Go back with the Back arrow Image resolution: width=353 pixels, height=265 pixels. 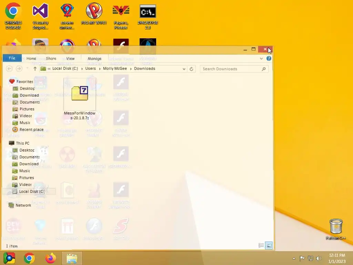9,69
